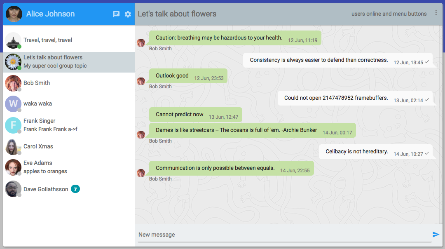Open chat with Bob Smith

coord(69,83)
